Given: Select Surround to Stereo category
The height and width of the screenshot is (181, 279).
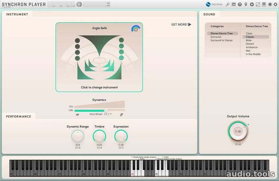Looking at the screenshot, I should coord(221,40).
